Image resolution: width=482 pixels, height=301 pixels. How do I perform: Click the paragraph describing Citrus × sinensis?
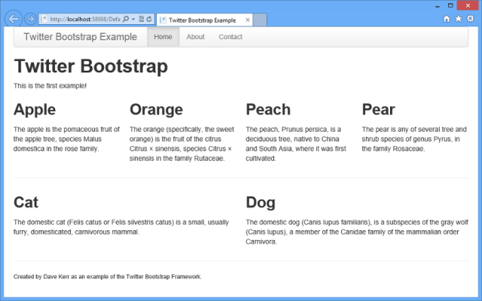(182, 144)
